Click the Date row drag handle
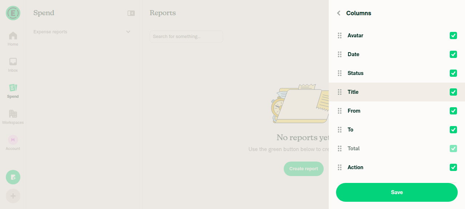 (340, 54)
